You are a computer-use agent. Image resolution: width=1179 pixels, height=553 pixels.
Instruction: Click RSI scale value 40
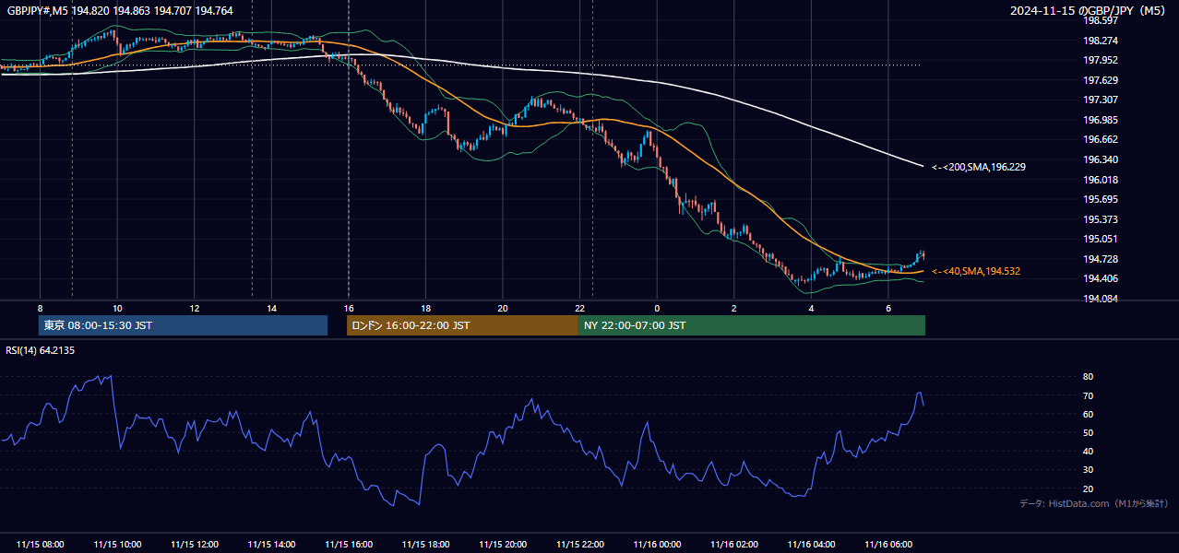1088,452
